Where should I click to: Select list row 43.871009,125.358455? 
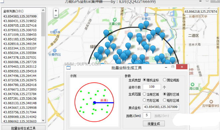click(x=20, y=34)
